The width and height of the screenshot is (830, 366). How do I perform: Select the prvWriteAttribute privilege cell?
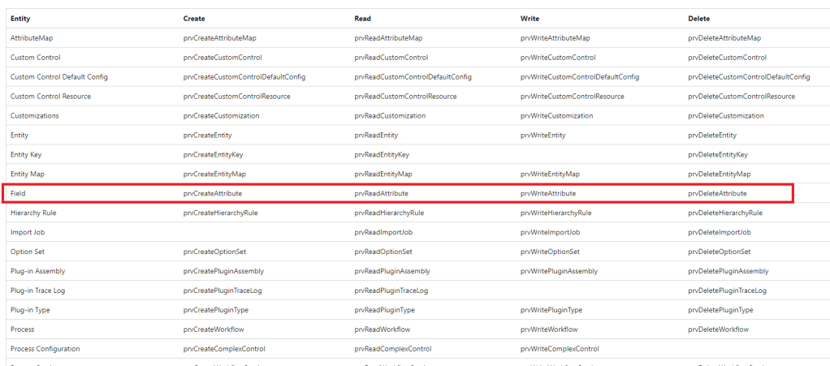tap(548, 193)
